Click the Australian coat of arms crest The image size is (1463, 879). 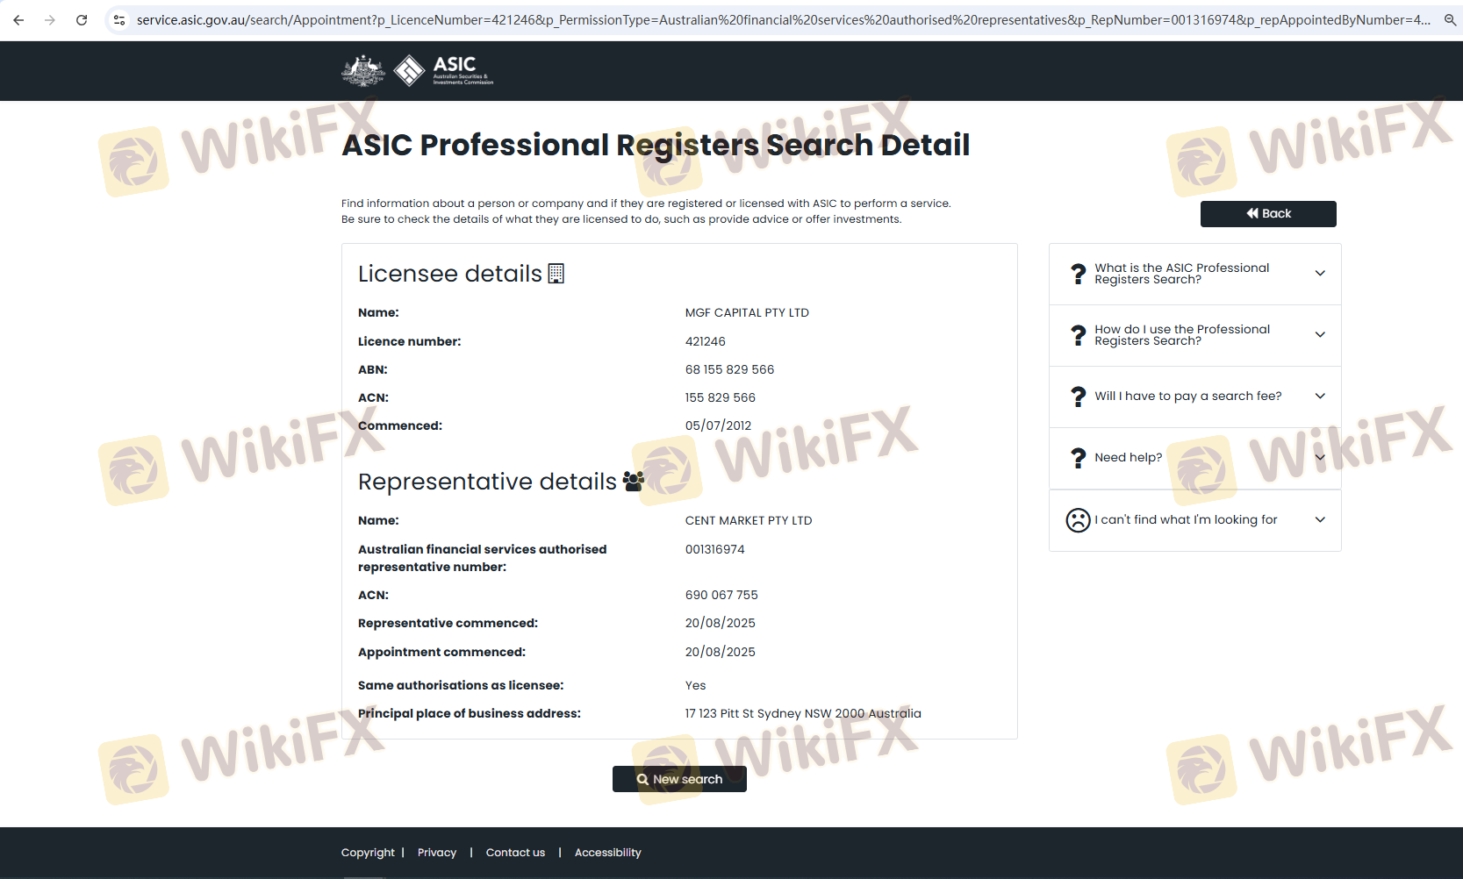[362, 71]
